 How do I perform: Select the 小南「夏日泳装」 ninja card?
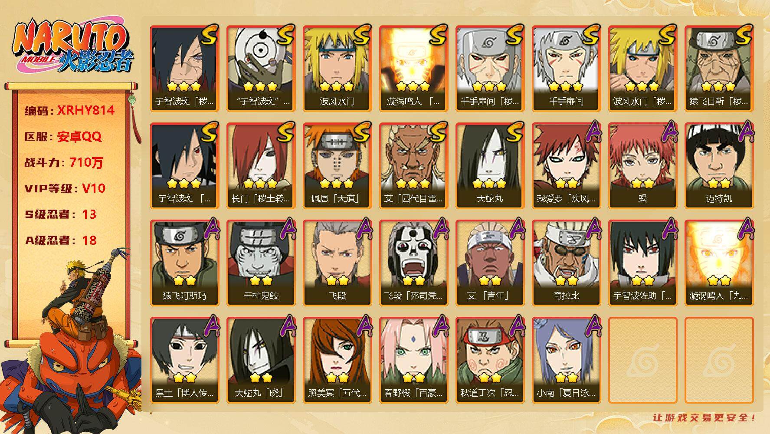click(566, 360)
